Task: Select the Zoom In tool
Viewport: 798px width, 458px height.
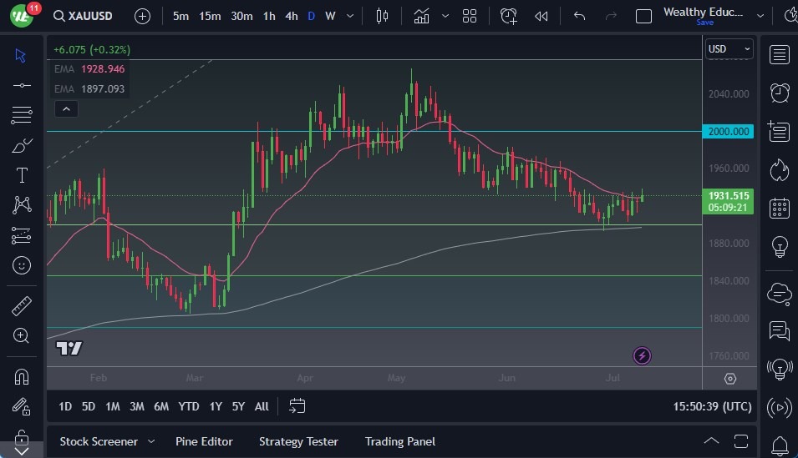Action: click(22, 335)
